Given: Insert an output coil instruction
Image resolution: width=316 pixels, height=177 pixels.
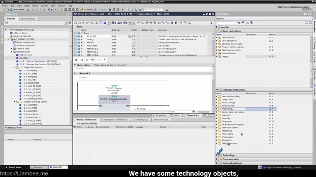Looking at the screenshot, I should tap(87, 60).
